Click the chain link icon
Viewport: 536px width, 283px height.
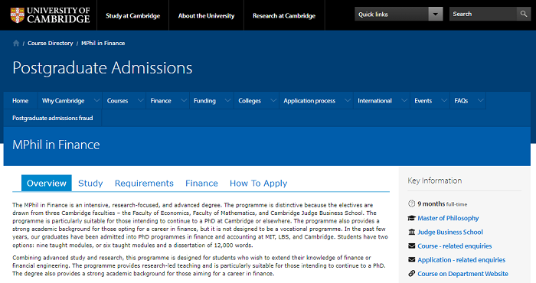412,274
